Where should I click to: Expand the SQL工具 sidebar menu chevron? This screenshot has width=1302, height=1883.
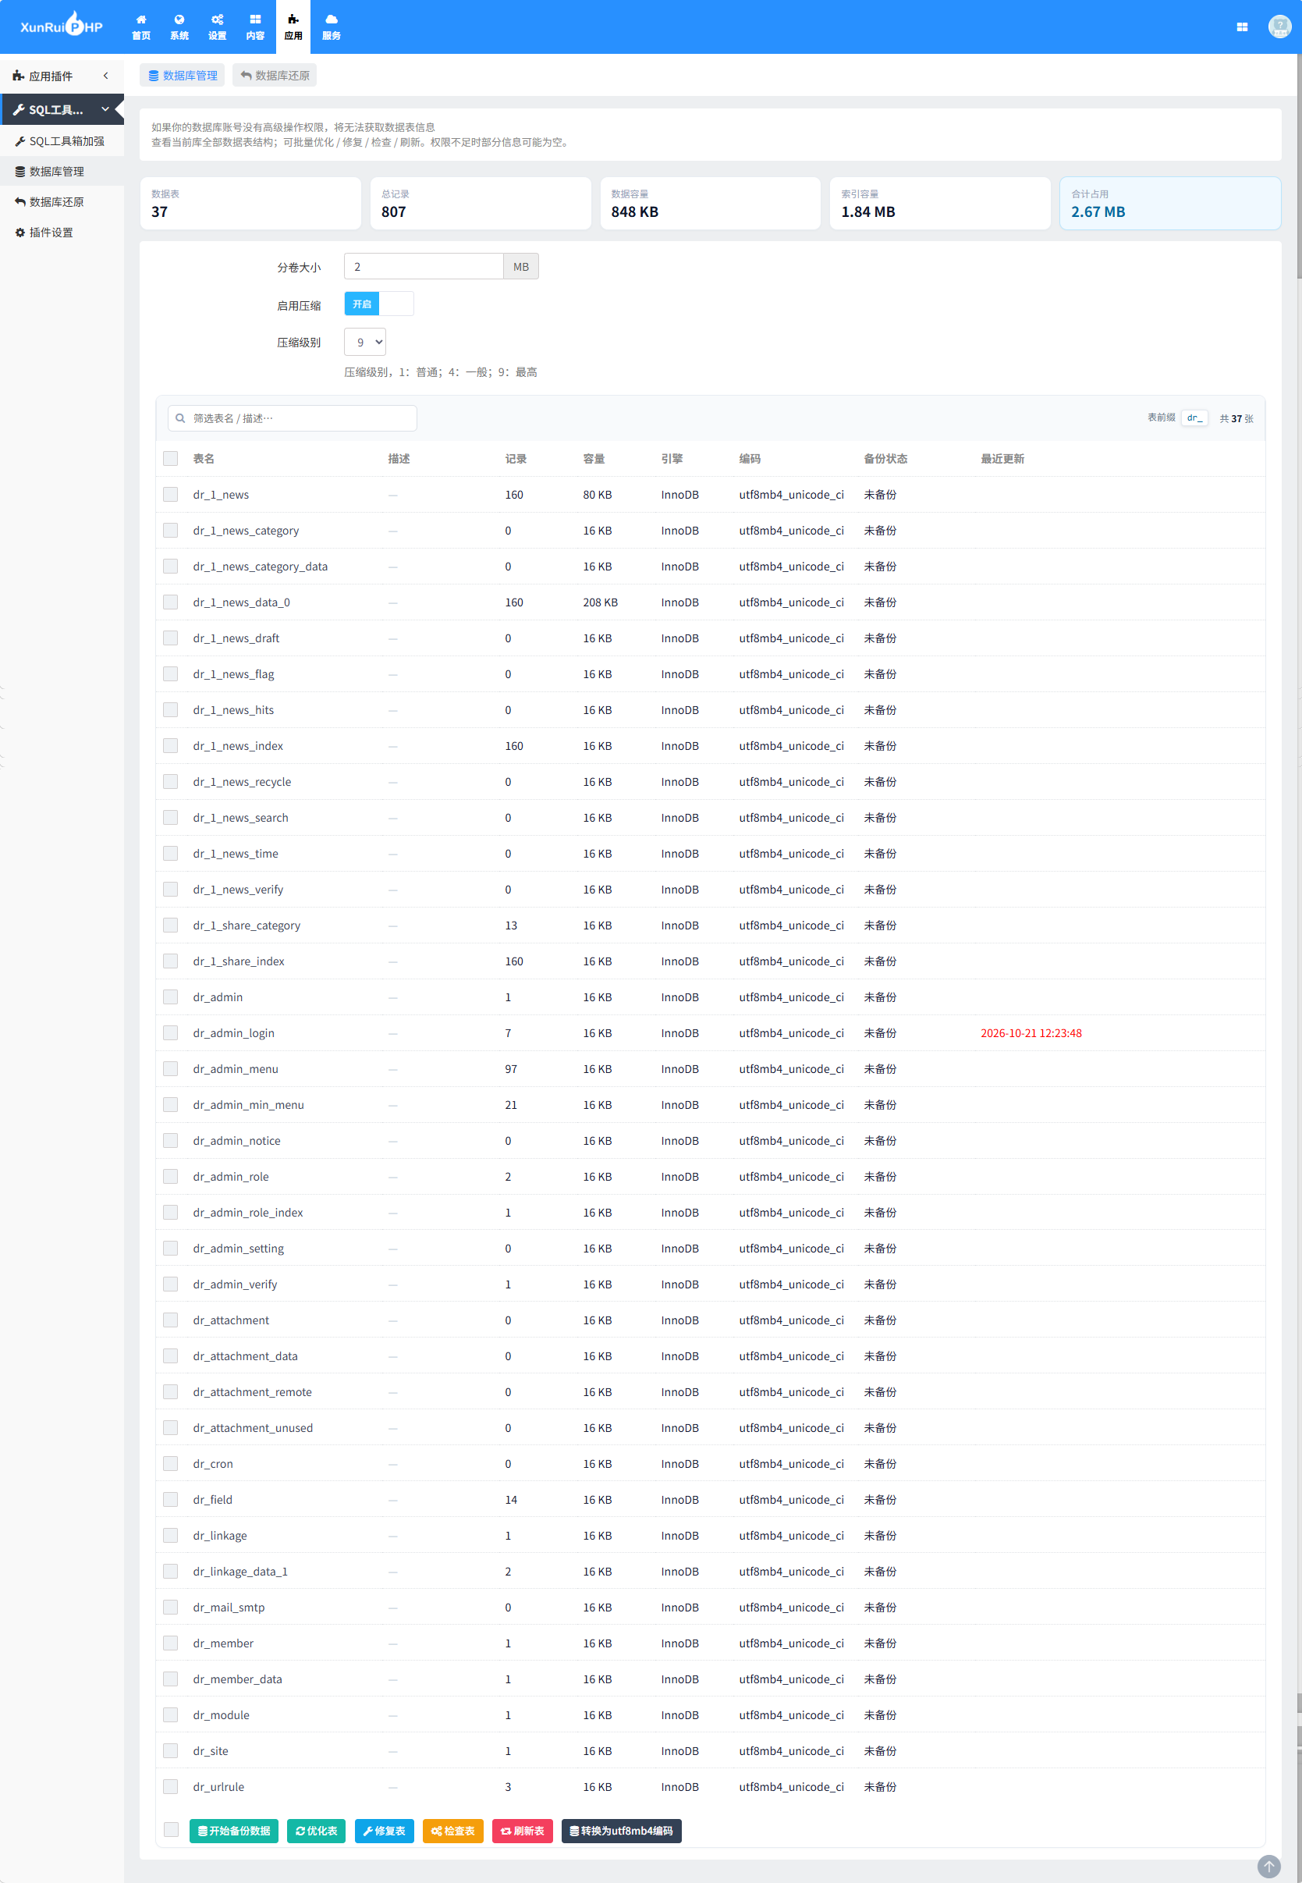(105, 109)
